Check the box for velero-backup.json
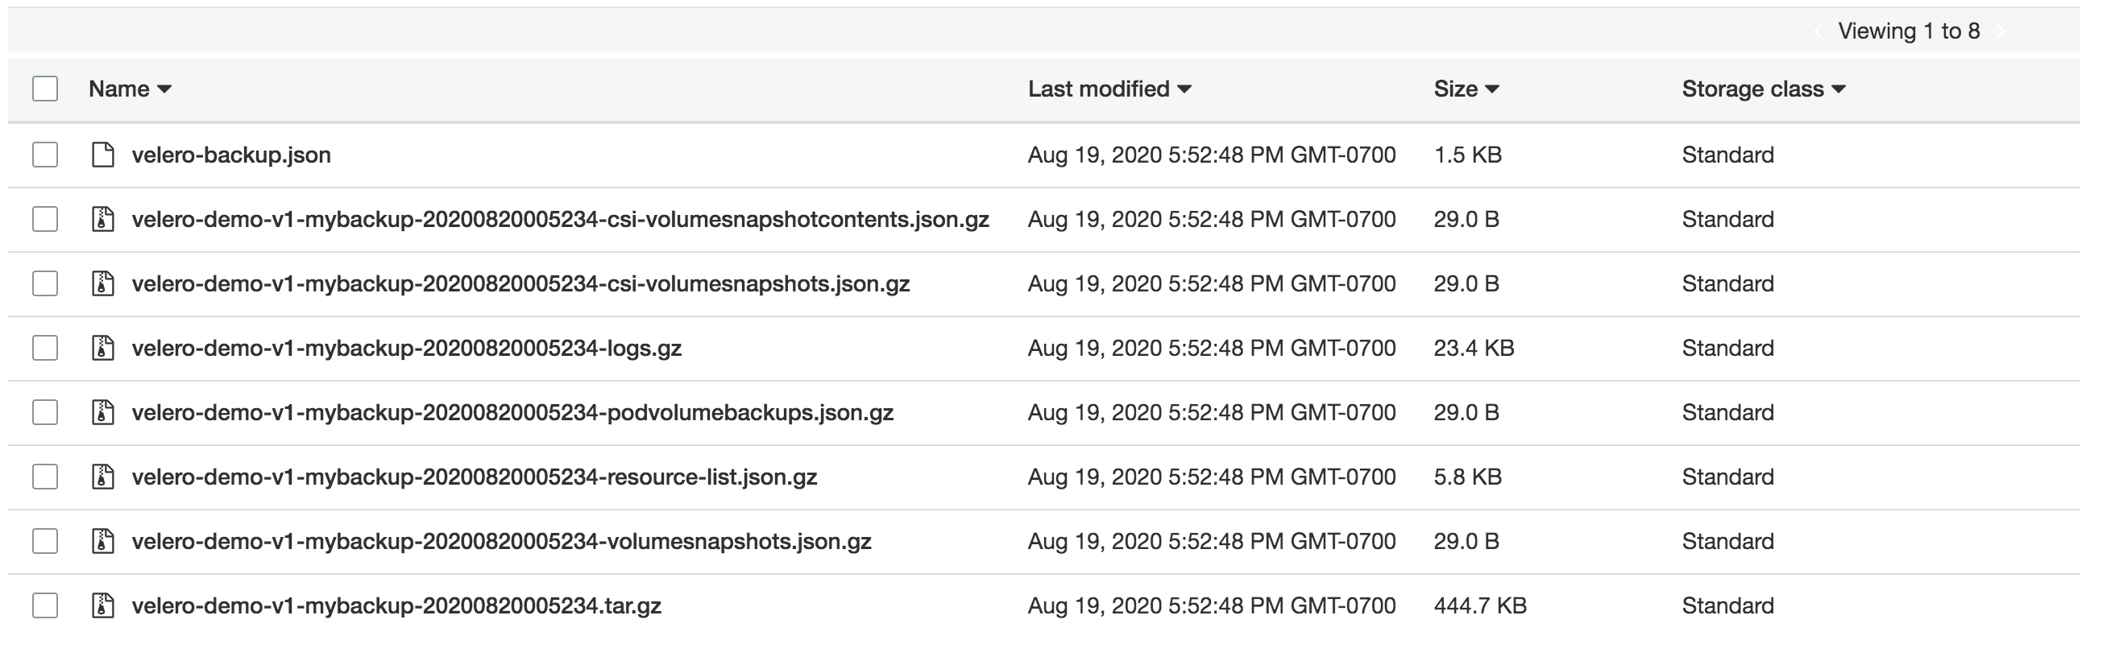Viewport: 2119px width, 665px height. coord(45,155)
